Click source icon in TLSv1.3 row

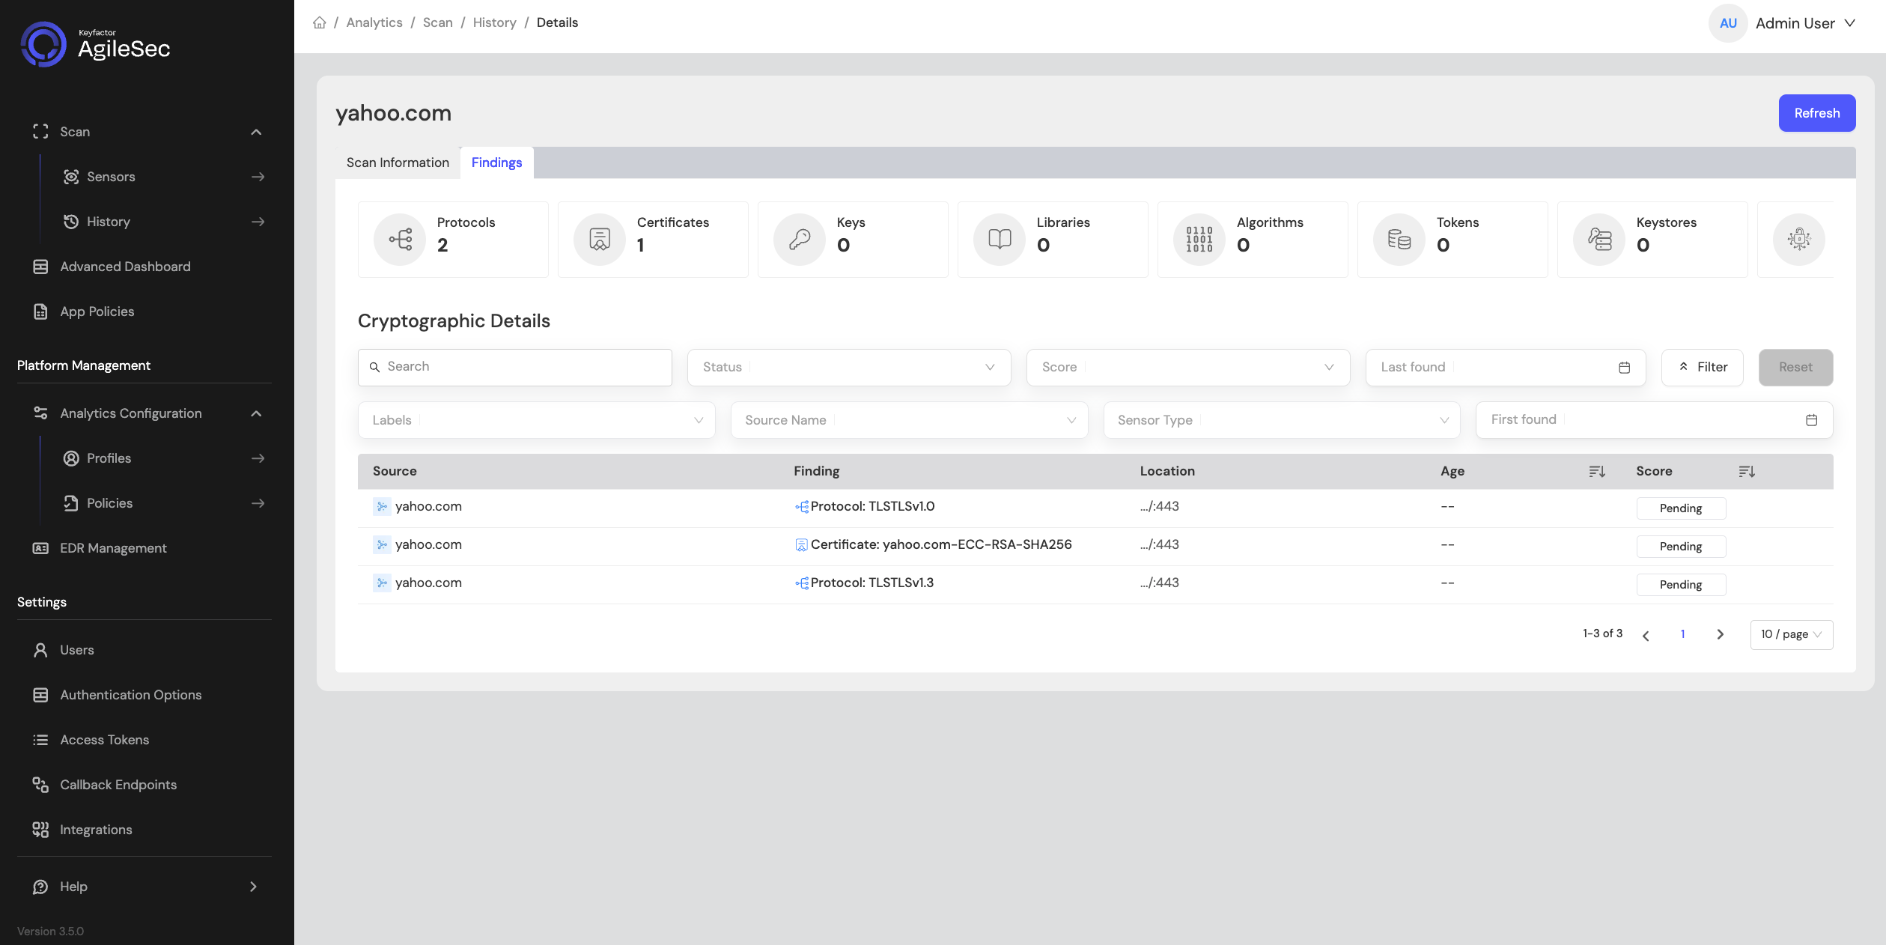coord(382,583)
